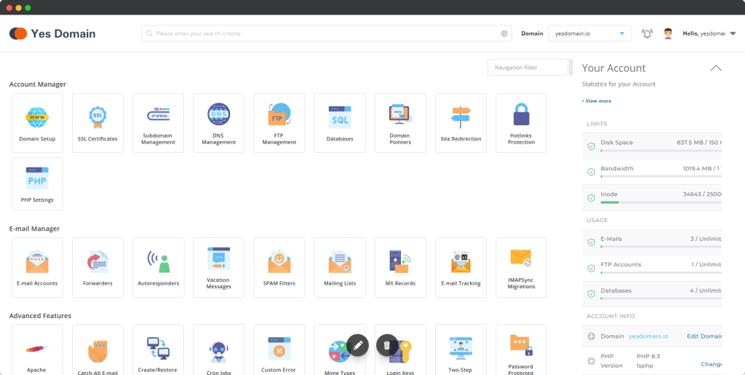Screen dimensions: 745x375
Task: Click the E-mail Manager heading
Action: 35,229
